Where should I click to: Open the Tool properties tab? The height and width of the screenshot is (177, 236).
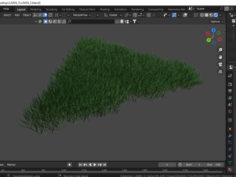(230, 76)
